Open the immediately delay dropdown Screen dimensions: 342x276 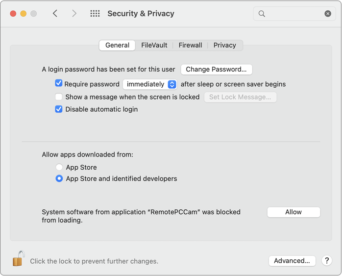pos(149,84)
